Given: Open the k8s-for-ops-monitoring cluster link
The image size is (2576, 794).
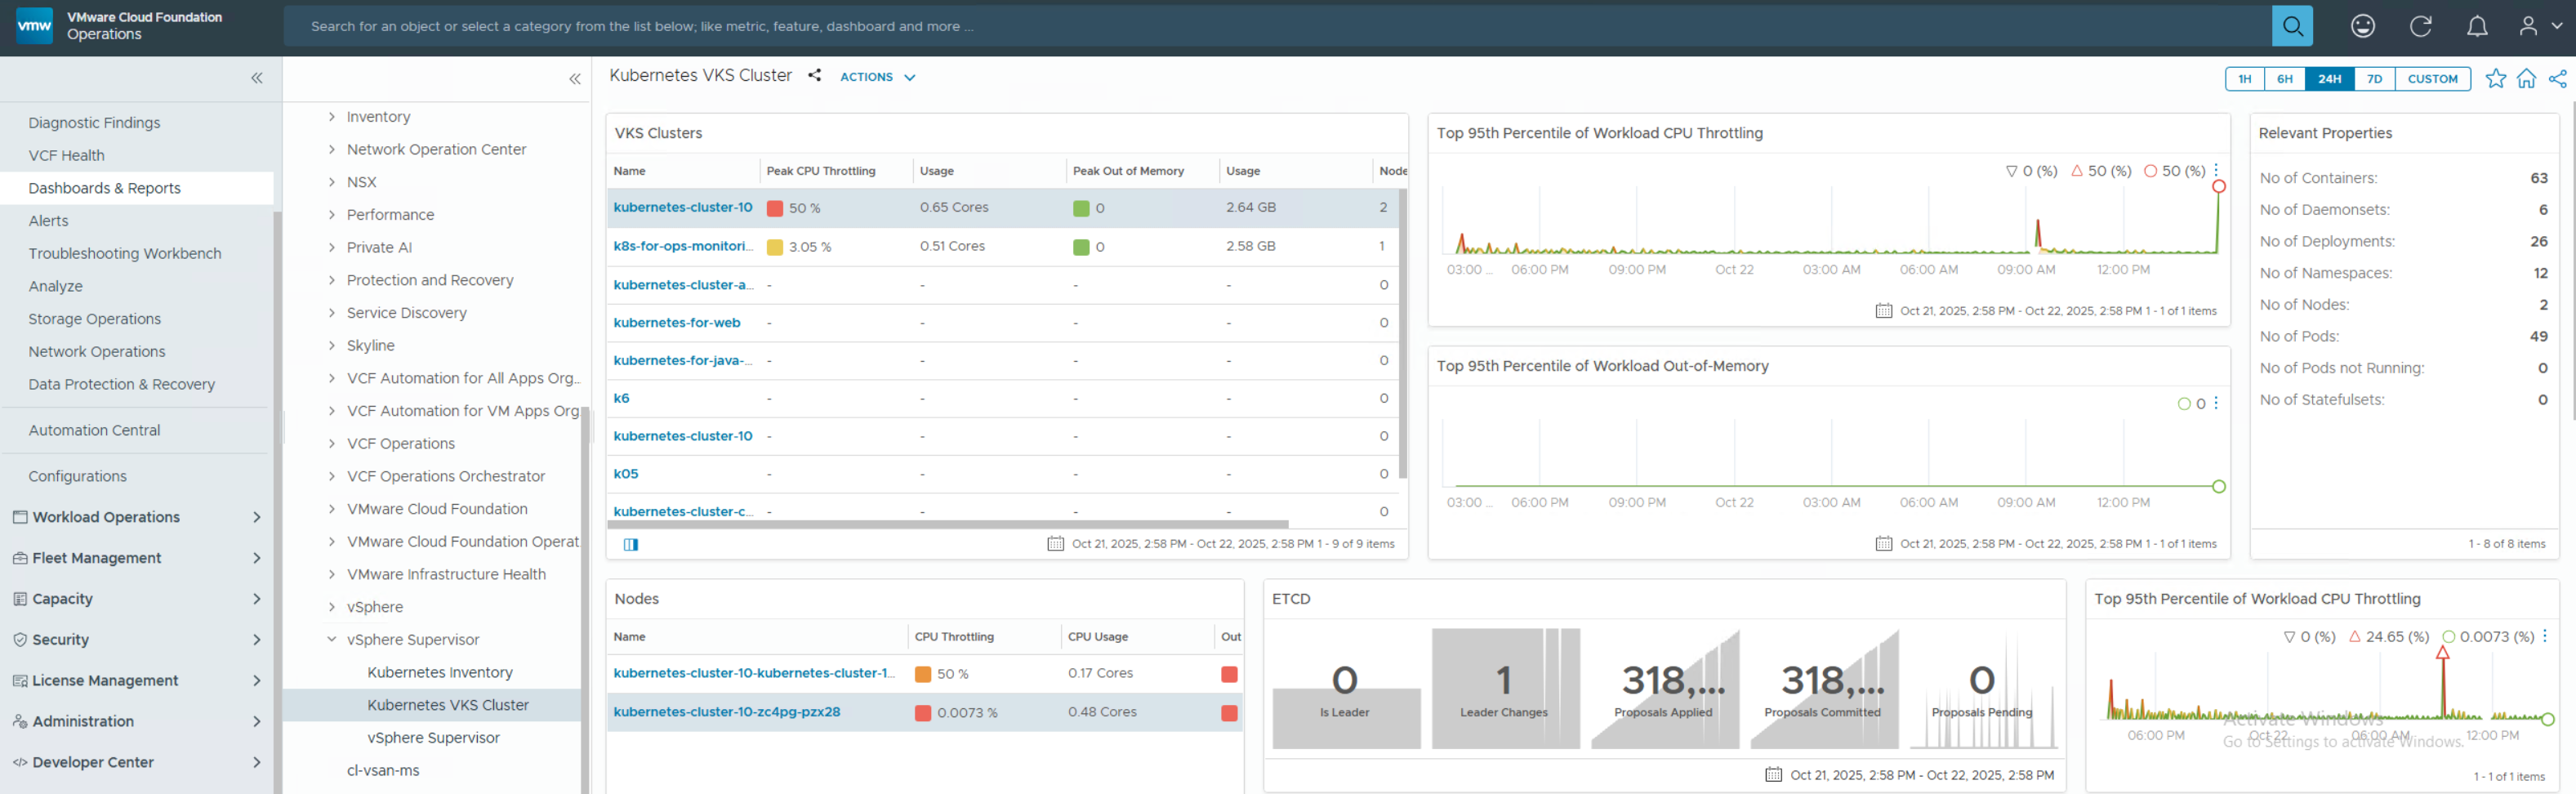Looking at the screenshot, I should point(682,246).
